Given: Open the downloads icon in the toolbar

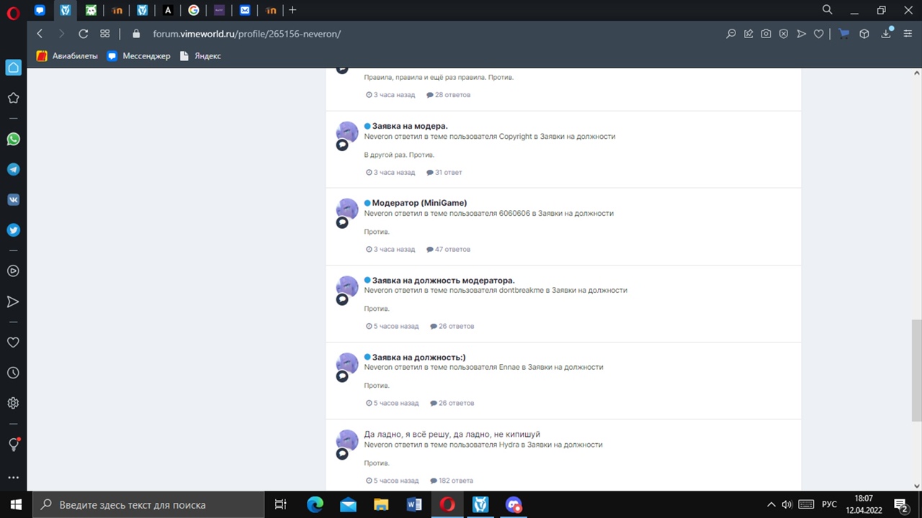Looking at the screenshot, I should [886, 34].
